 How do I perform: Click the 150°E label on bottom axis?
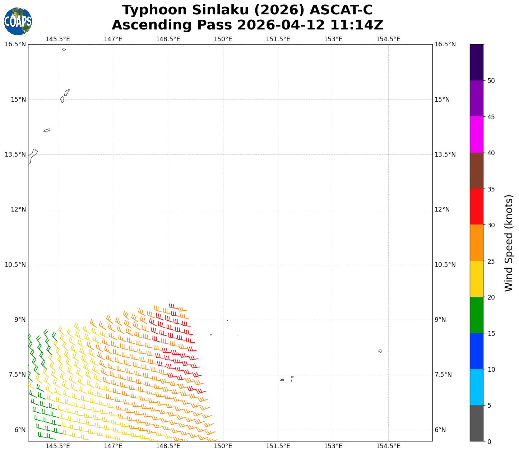223,446
